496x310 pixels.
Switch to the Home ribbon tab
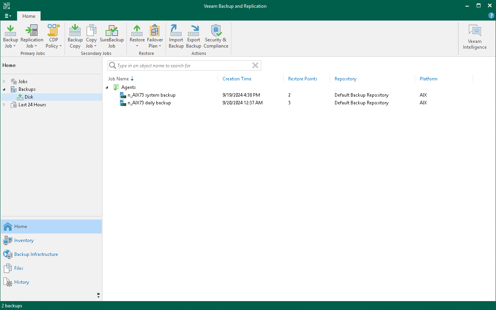pos(29,16)
